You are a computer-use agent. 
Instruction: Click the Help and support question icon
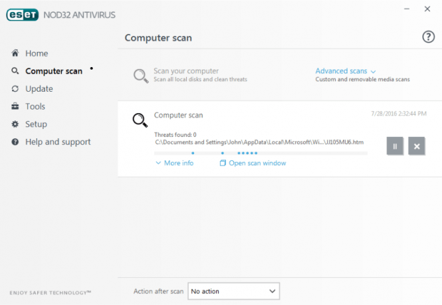click(x=15, y=142)
